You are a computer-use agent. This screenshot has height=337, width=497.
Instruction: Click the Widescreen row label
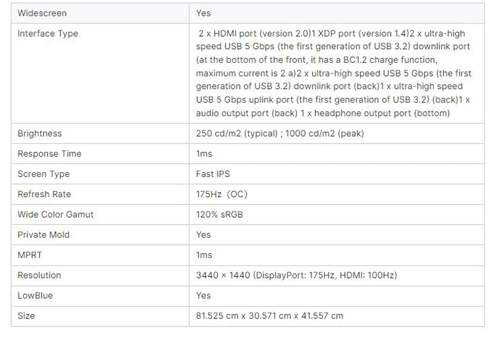(42, 13)
